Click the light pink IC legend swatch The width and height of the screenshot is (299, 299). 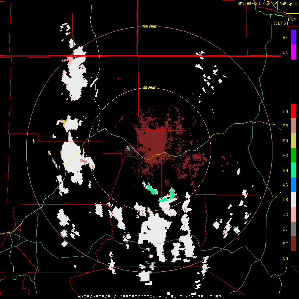[293, 214]
